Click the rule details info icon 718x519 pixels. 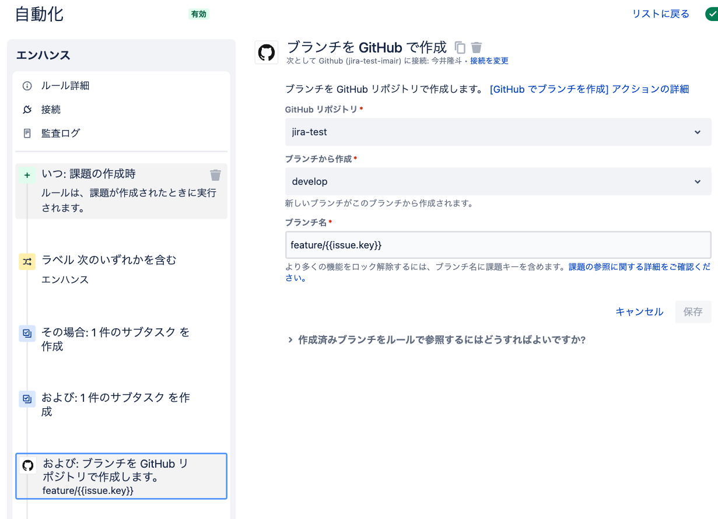pyautogui.click(x=27, y=86)
